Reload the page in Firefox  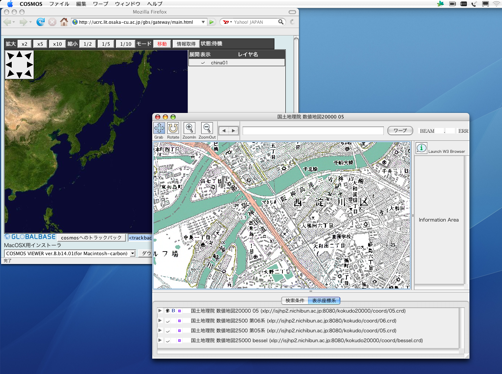41,22
